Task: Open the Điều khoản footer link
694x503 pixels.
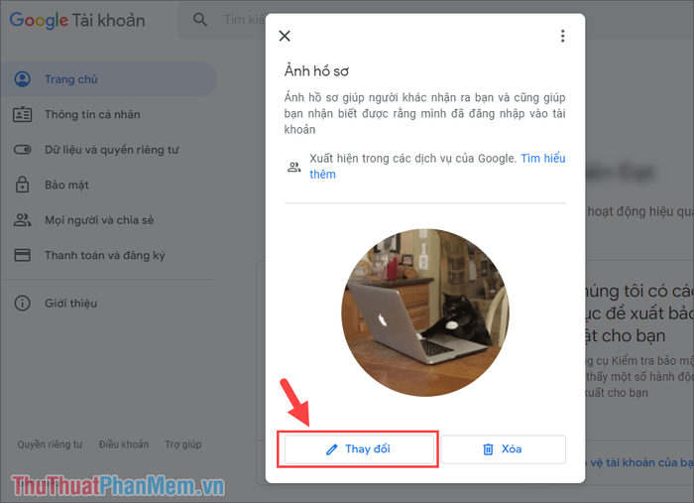Action: tap(124, 444)
